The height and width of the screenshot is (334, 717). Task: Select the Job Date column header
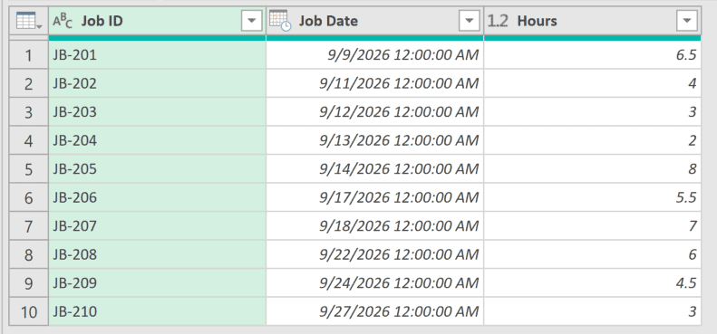tap(375, 21)
